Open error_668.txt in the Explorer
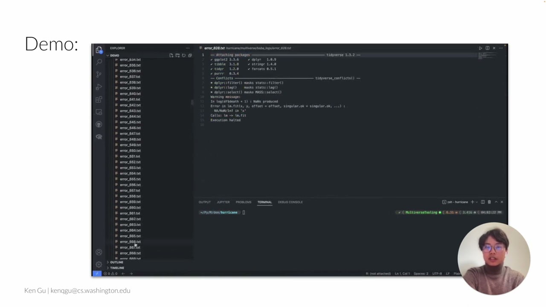The height and width of the screenshot is (307, 546). pos(130,253)
